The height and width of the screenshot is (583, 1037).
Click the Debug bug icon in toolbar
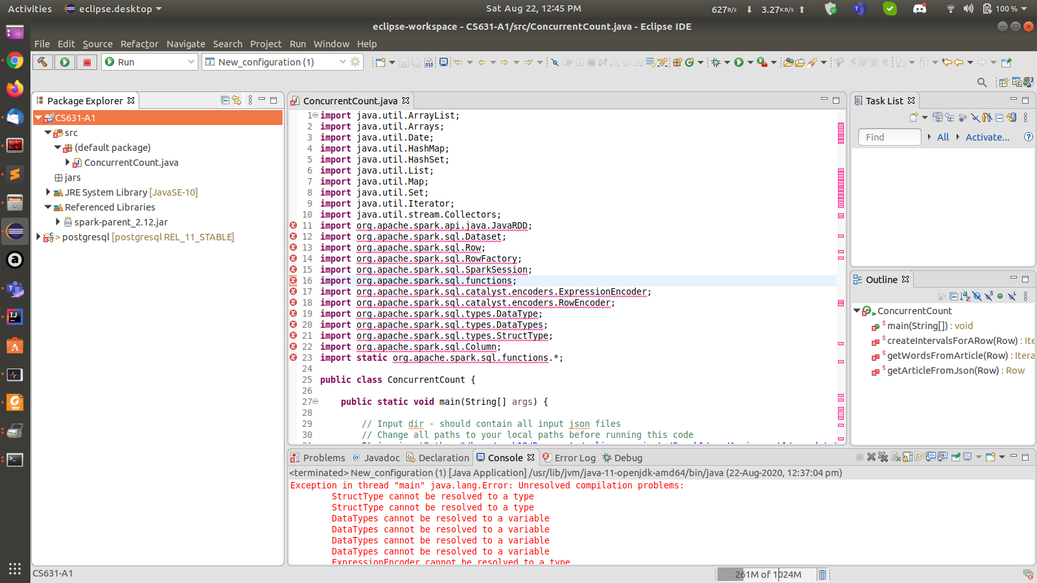(716, 62)
